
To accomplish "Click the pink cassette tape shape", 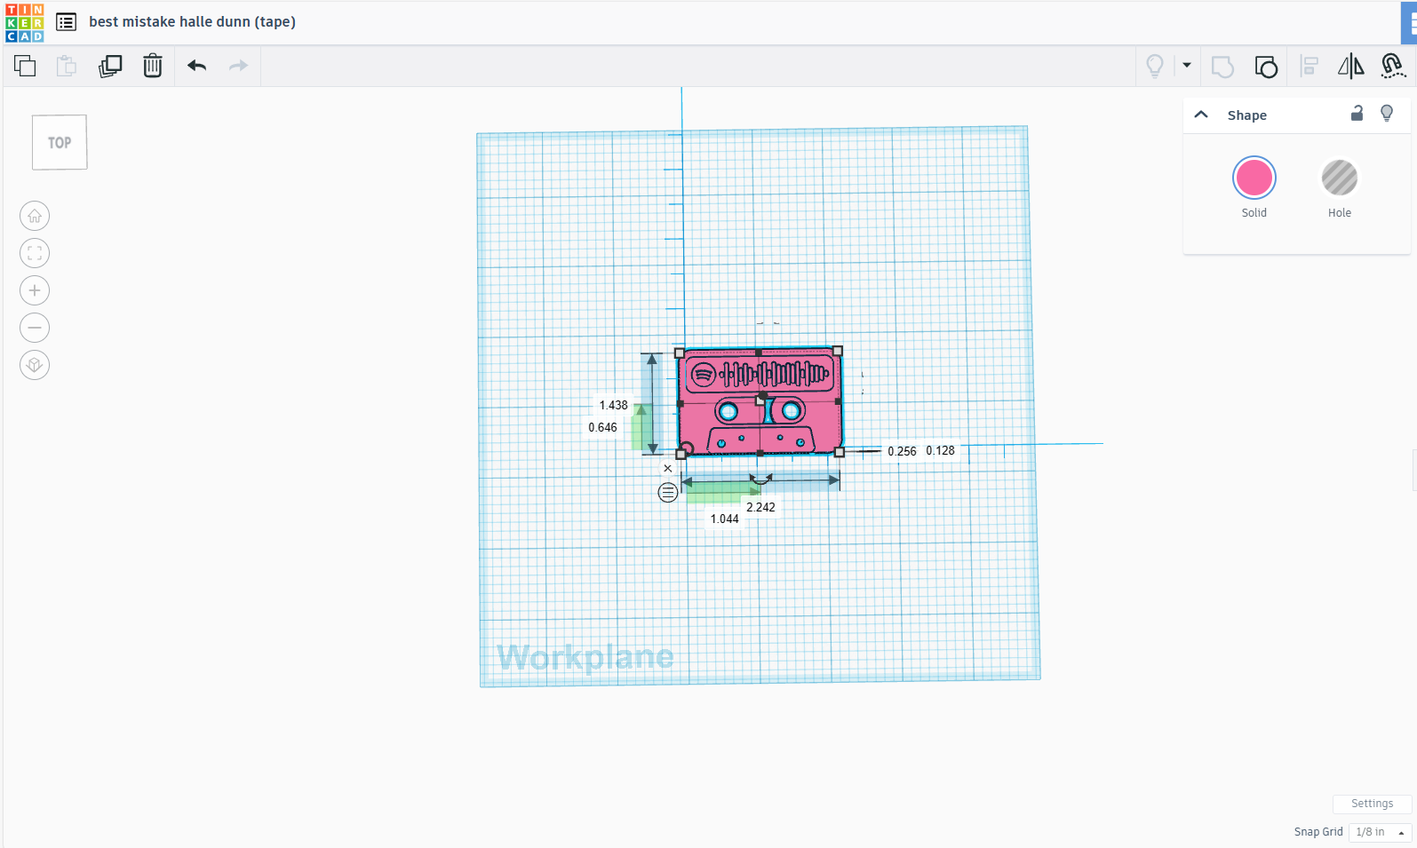I will (x=760, y=402).
